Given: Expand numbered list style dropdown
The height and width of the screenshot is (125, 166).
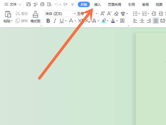Looking at the screenshot, I should click(149, 14).
